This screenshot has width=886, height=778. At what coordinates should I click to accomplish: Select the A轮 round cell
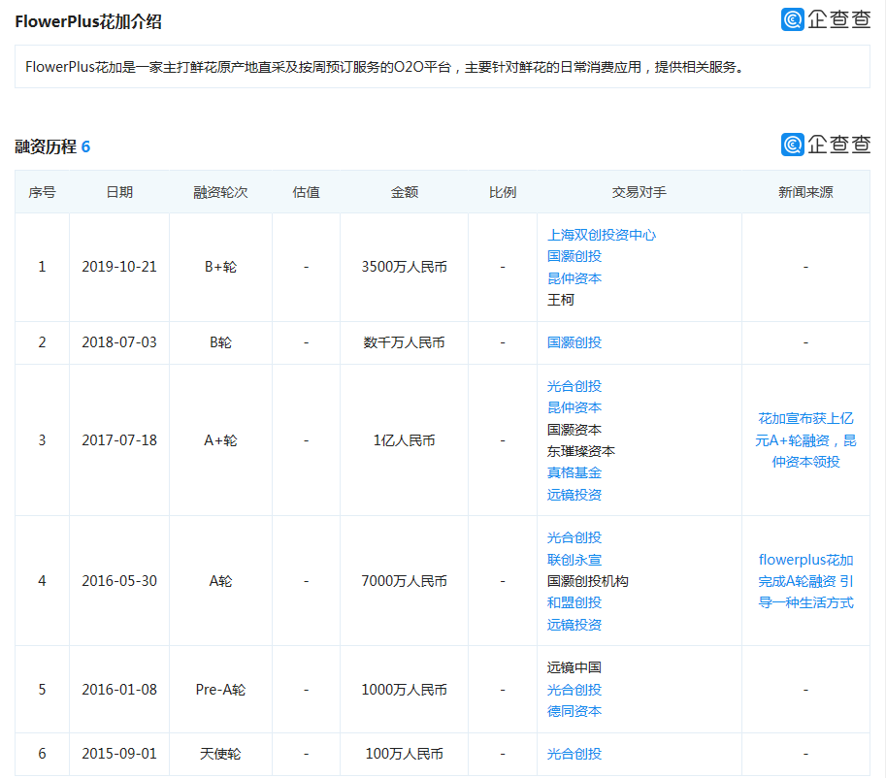[x=220, y=581]
